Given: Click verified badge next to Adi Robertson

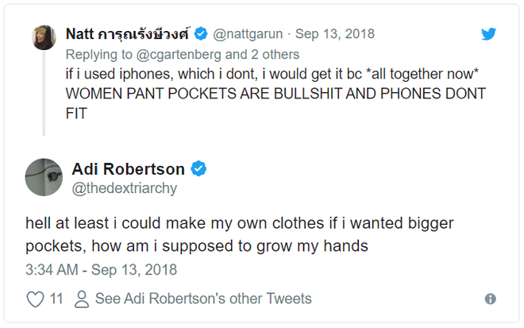Looking at the screenshot, I should point(199,168).
